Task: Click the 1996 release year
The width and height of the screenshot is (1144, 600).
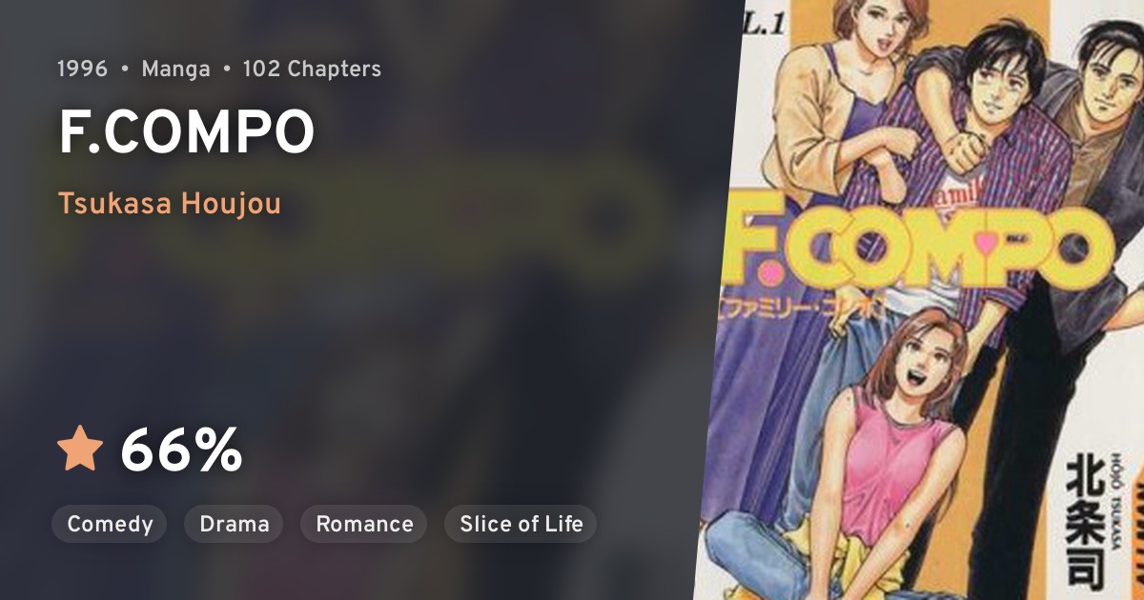Action: pyautogui.click(x=82, y=69)
